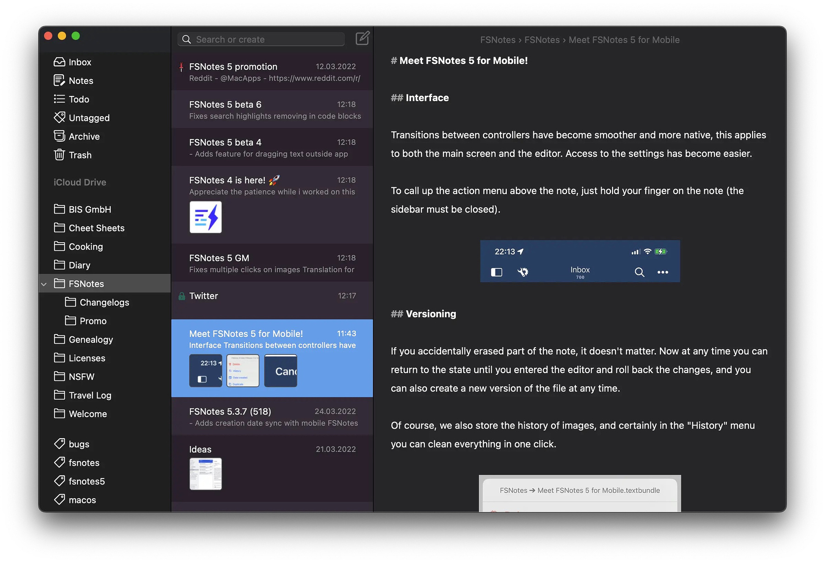Viewport: 825px width, 563px height.
Task: Open the Inbox sidebar icon
Action: tap(59, 62)
